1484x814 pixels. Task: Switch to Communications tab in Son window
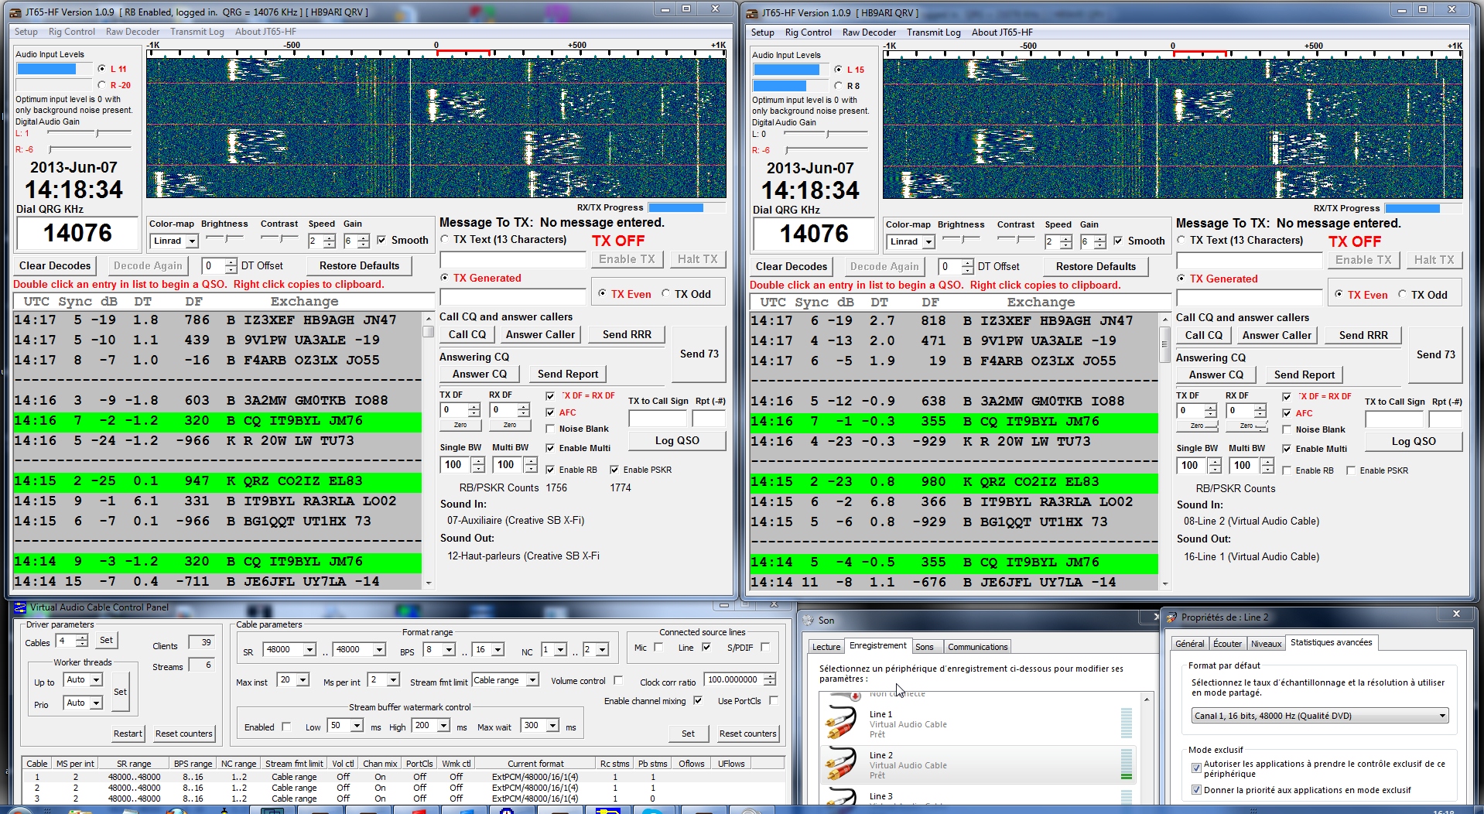click(x=977, y=647)
